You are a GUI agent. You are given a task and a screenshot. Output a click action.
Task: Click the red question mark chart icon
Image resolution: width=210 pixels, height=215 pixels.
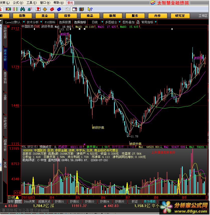(x=38, y=9)
